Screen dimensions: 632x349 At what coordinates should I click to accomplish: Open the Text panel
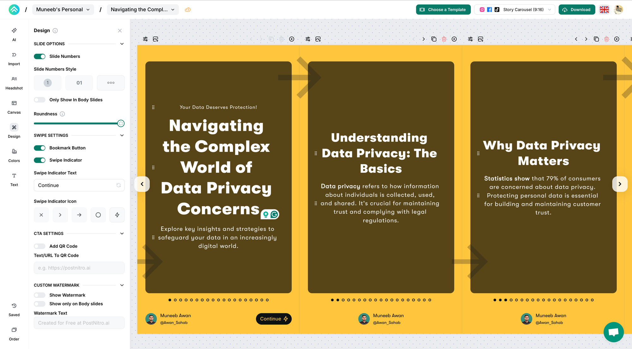[14, 180]
